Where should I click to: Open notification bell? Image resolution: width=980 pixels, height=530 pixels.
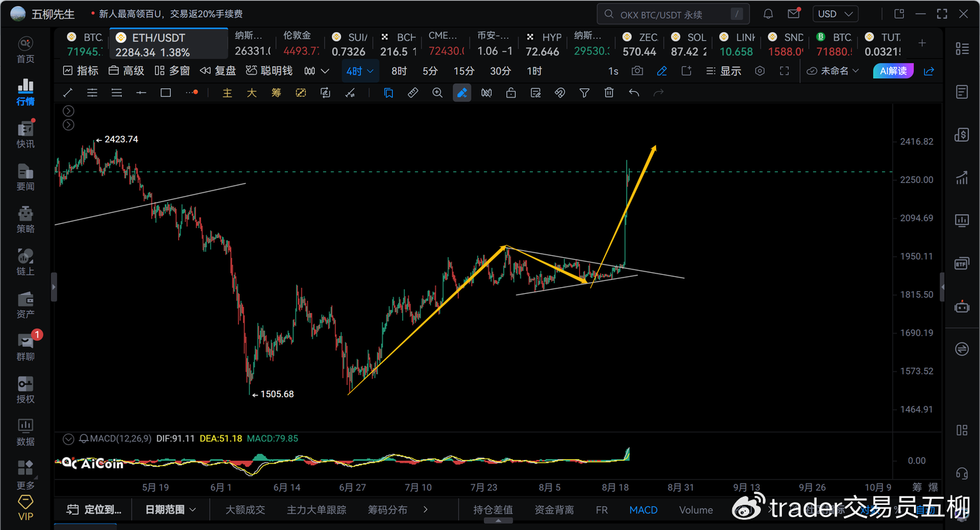coord(768,14)
